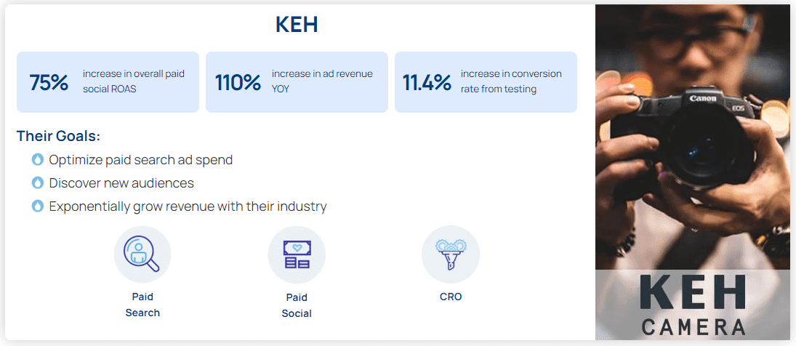Viewport: 796px width, 346px height.
Task: Select the 110% ad revenue YOY card
Action: (x=297, y=82)
